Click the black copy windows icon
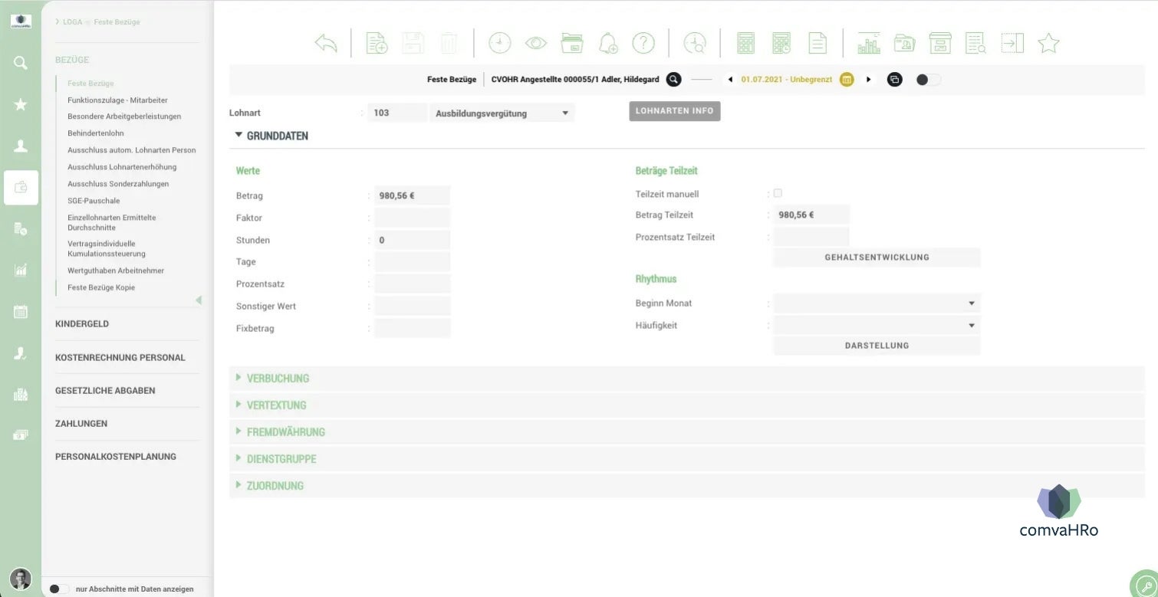This screenshot has height=597, width=1158. click(x=894, y=79)
